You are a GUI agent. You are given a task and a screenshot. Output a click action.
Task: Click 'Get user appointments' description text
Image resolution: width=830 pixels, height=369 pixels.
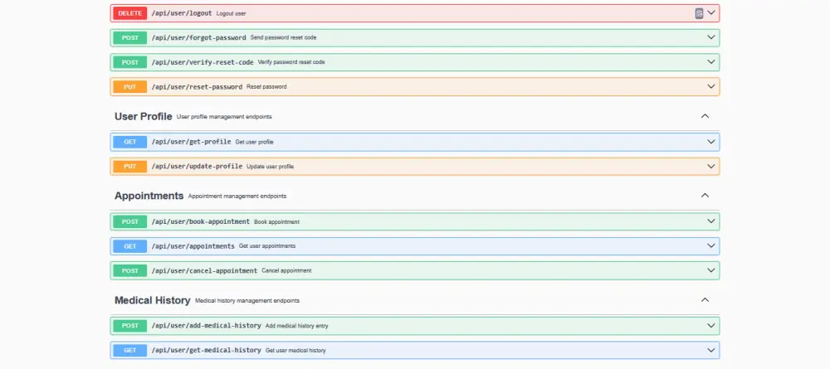(x=267, y=246)
